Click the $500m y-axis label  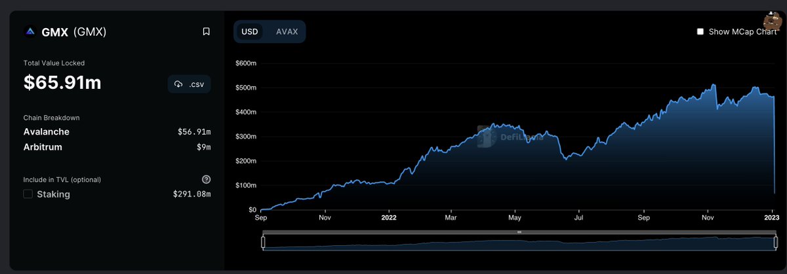point(245,88)
